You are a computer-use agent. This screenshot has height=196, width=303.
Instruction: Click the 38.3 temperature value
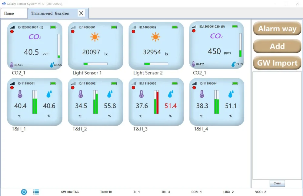tap(202, 106)
